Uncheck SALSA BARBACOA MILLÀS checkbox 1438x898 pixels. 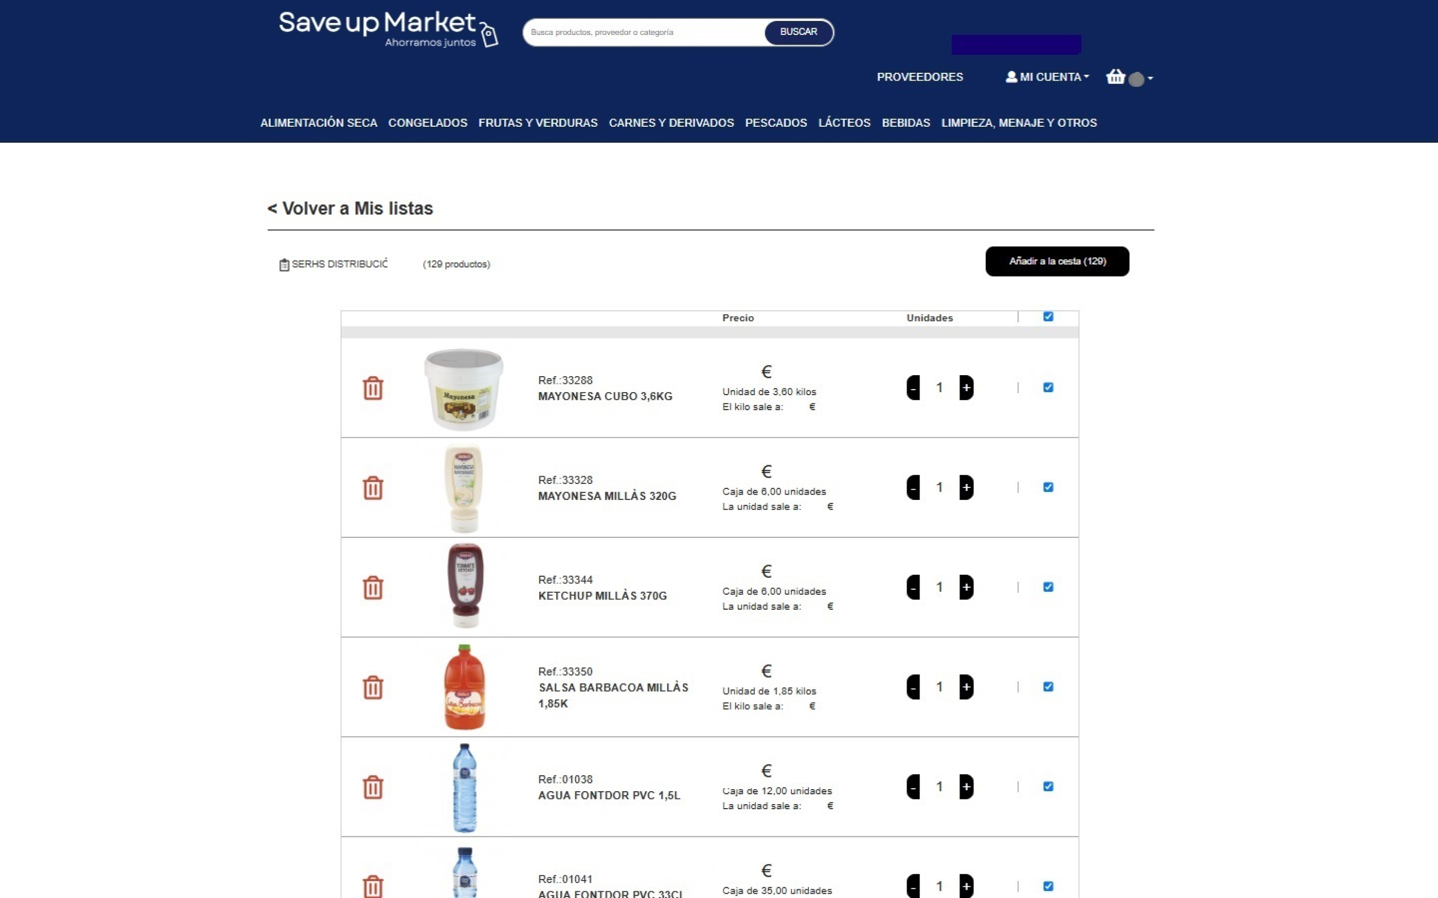pos(1048,686)
